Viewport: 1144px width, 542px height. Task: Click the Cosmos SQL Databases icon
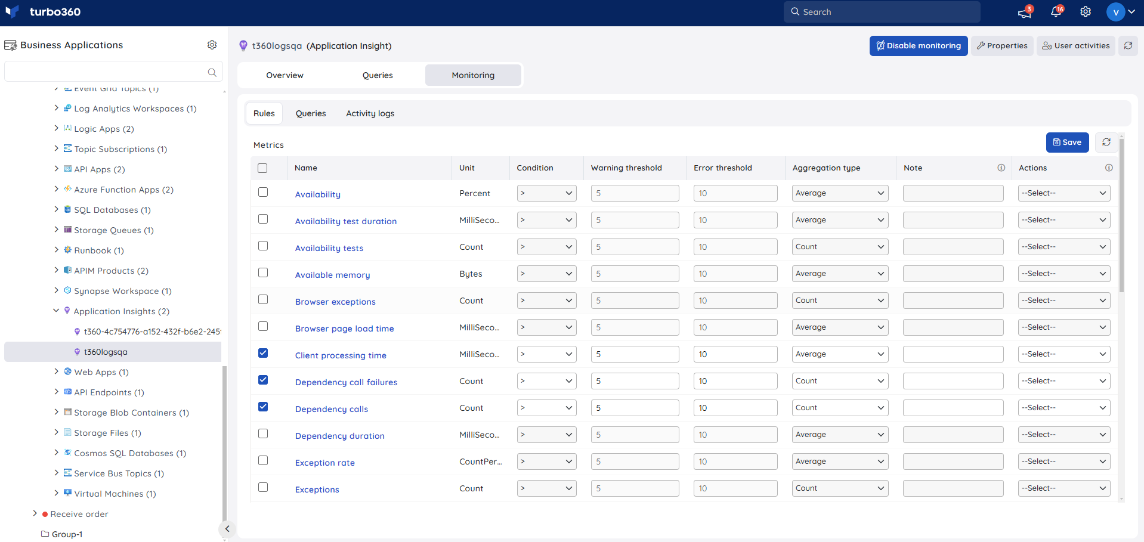tap(67, 453)
